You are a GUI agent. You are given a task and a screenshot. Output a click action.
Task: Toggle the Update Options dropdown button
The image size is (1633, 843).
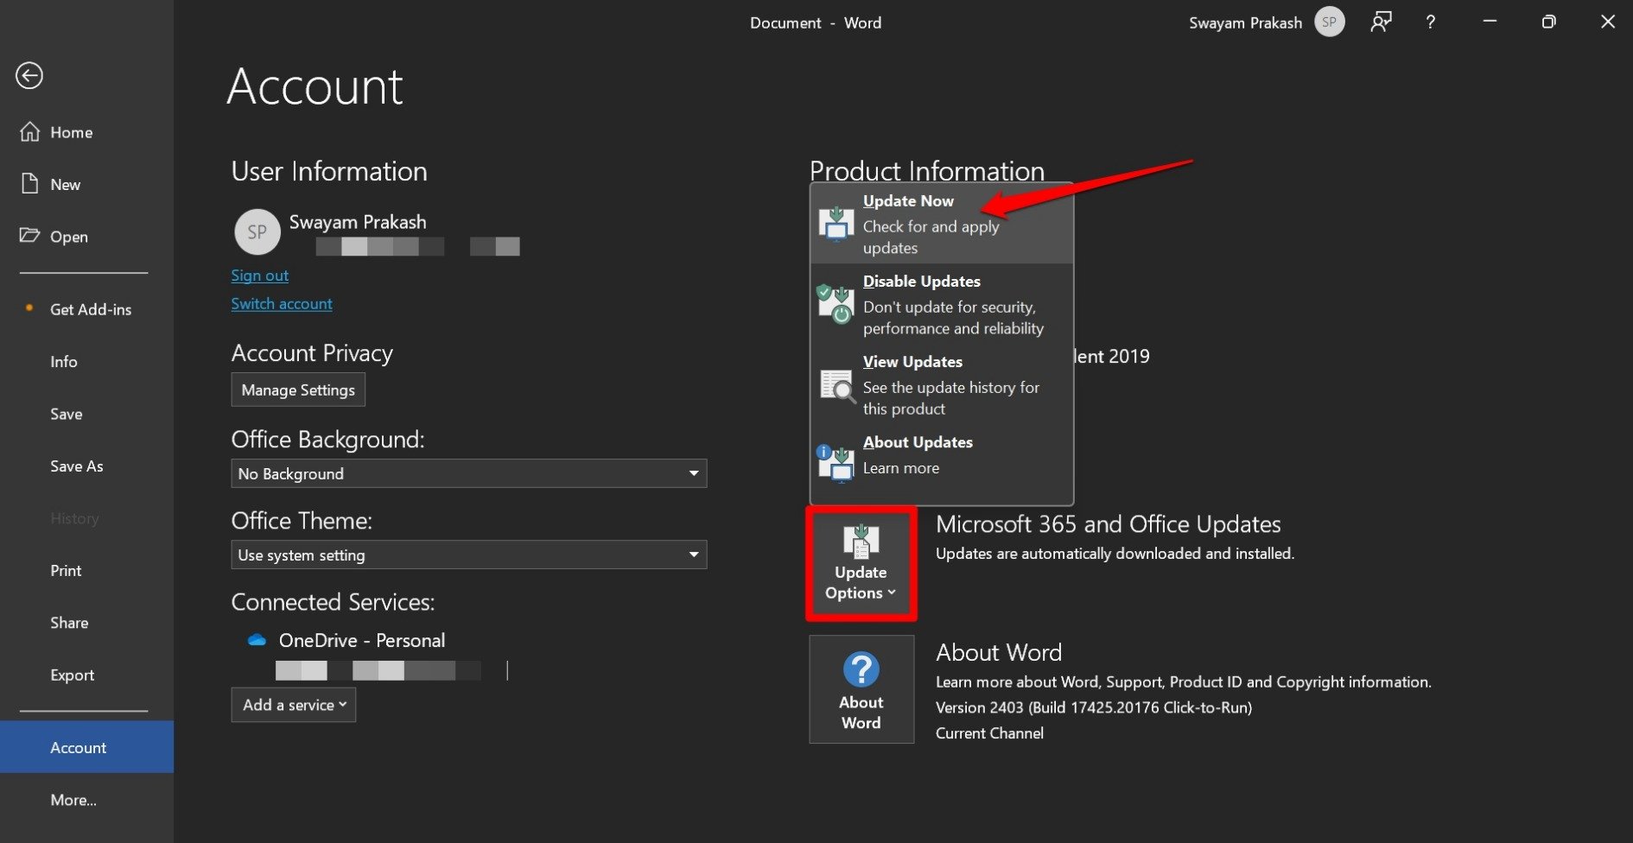[x=861, y=563]
